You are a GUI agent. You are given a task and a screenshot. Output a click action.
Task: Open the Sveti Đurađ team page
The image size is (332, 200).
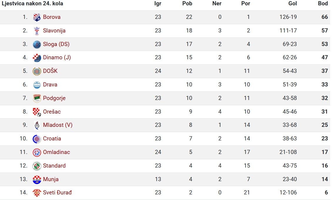[x=57, y=193]
